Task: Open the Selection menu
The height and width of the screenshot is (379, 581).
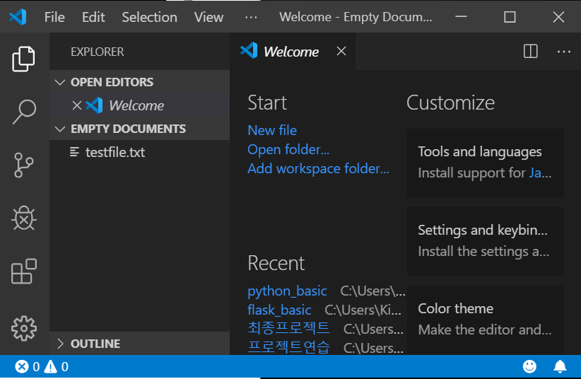Action: [x=149, y=17]
